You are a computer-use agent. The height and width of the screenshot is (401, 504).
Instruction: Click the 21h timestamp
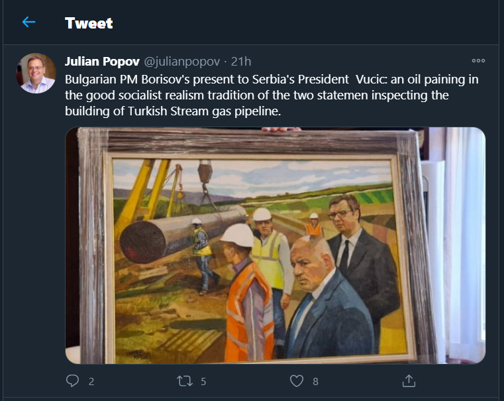pyautogui.click(x=240, y=62)
